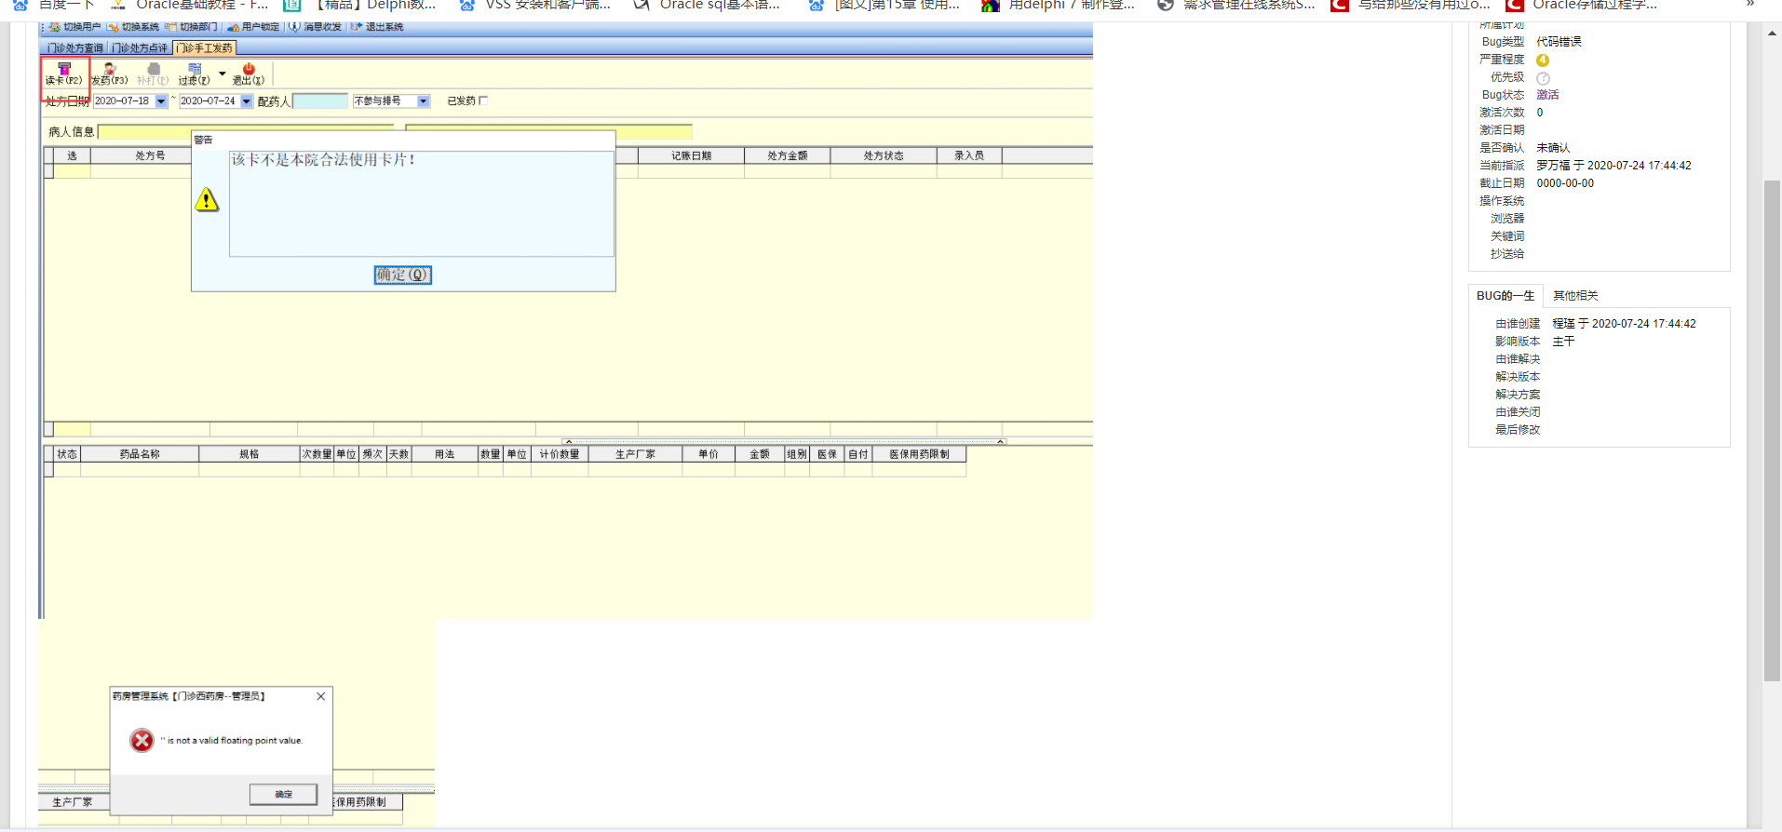
Task: Click the 计价数量 column header
Action: [560, 454]
